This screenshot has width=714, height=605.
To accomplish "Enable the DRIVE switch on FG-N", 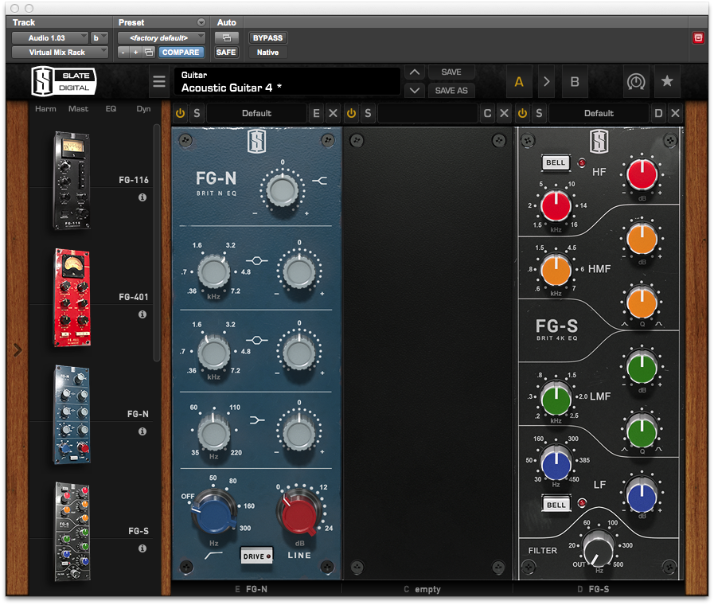I will pos(256,556).
